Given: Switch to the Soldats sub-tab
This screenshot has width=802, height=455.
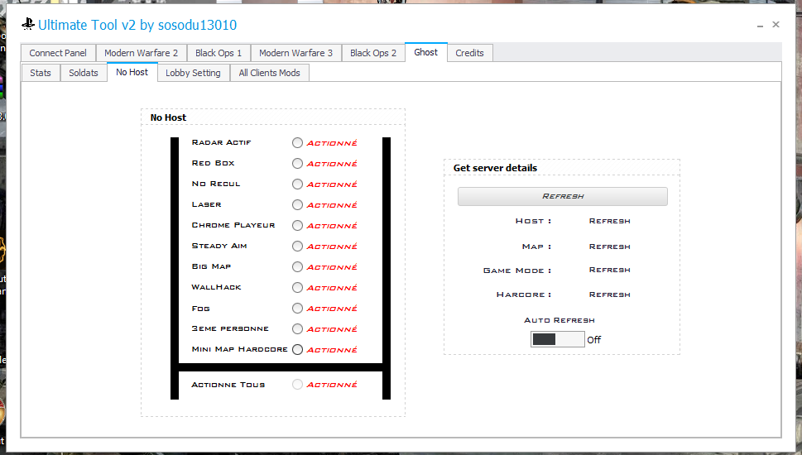Looking at the screenshot, I should coord(84,73).
